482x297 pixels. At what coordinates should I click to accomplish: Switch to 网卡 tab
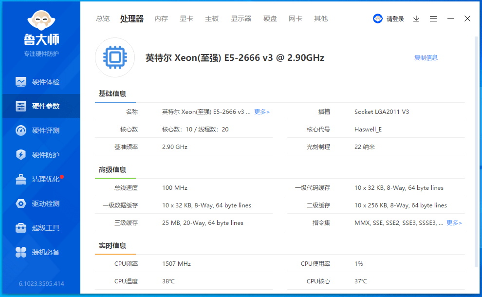(296, 19)
